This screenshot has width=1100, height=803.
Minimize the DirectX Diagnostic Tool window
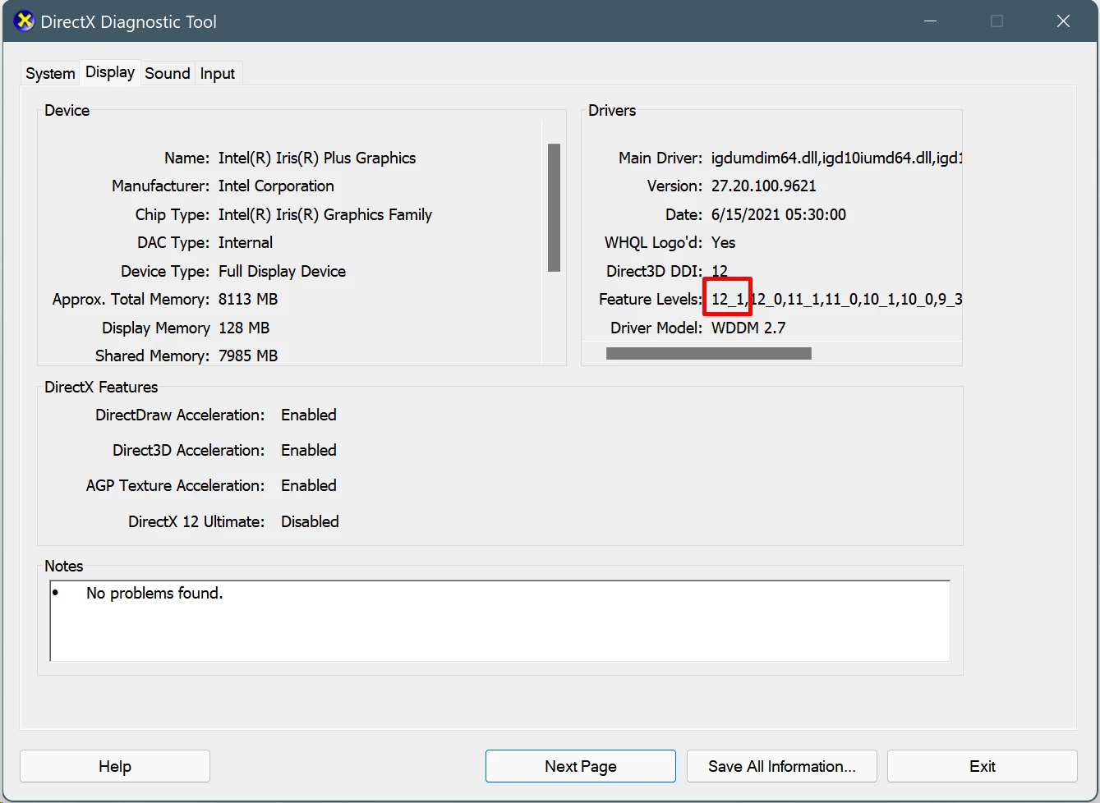tap(931, 21)
